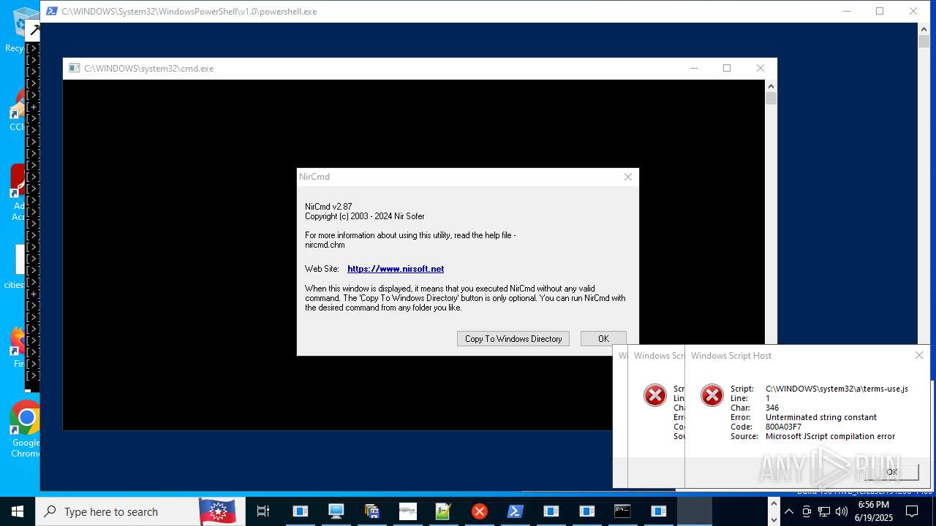Open the https://www.nirsoft.net link

[396, 269]
